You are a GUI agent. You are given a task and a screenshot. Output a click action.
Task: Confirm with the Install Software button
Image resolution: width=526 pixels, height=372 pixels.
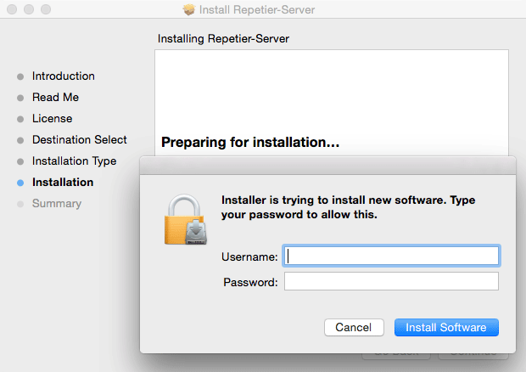click(x=446, y=327)
